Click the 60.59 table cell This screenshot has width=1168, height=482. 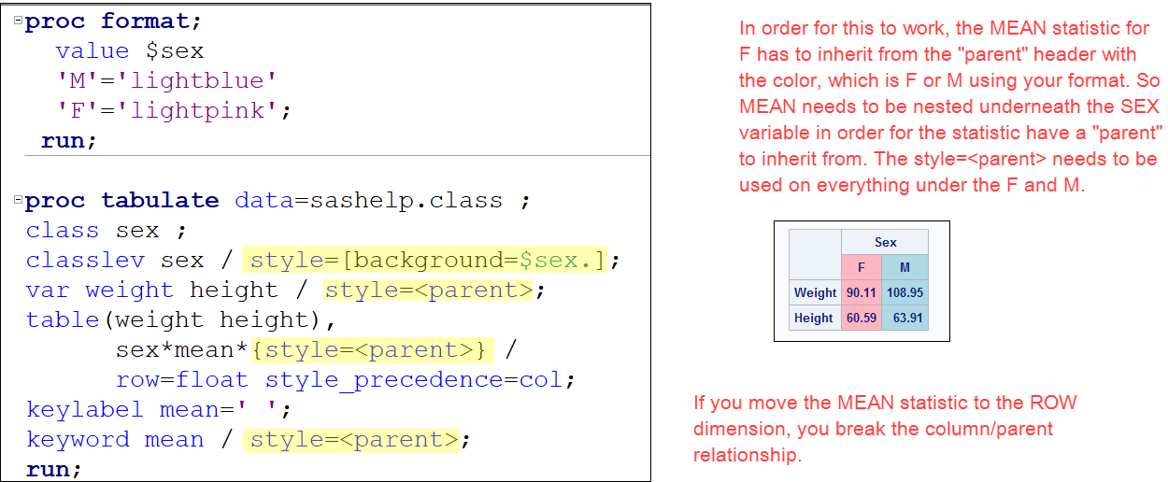pyautogui.click(x=861, y=318)
